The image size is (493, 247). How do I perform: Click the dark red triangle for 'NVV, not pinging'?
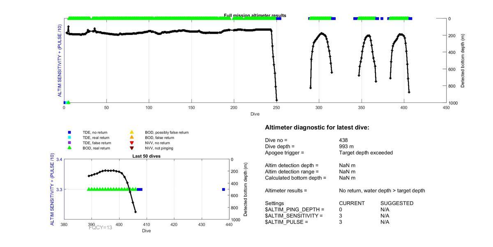point(132,148)
